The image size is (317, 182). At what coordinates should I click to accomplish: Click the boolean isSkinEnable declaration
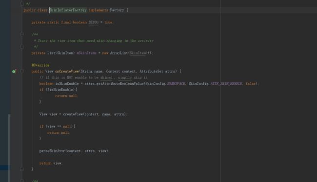[x=59, y=84]
